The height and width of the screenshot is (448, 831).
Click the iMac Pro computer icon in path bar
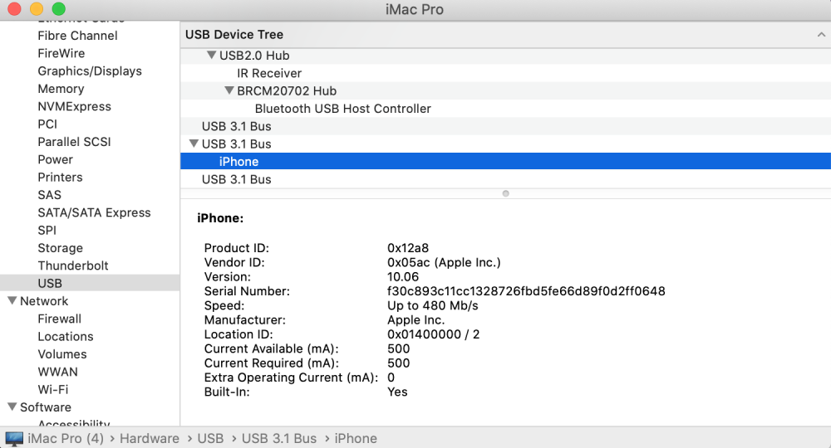(14, 439)
